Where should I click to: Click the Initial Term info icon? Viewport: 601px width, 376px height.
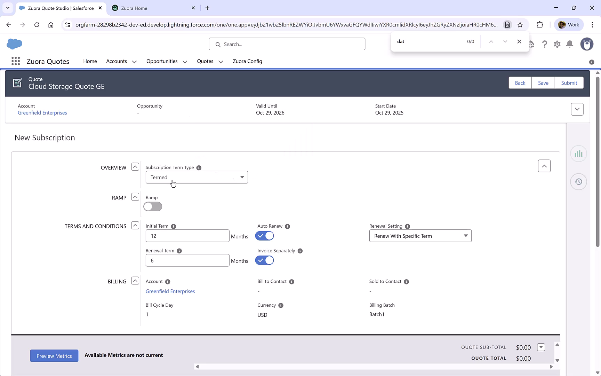pyautogui.click(x=174, y=226)
